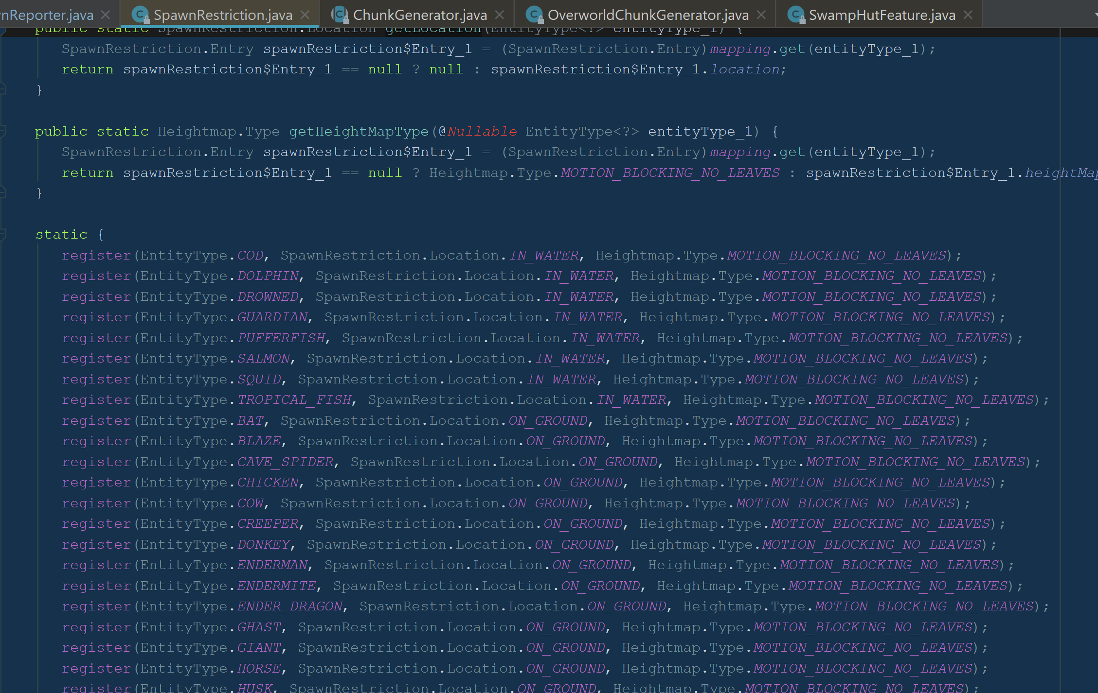Click EntityType.COD in the first register call

point(250,255)
